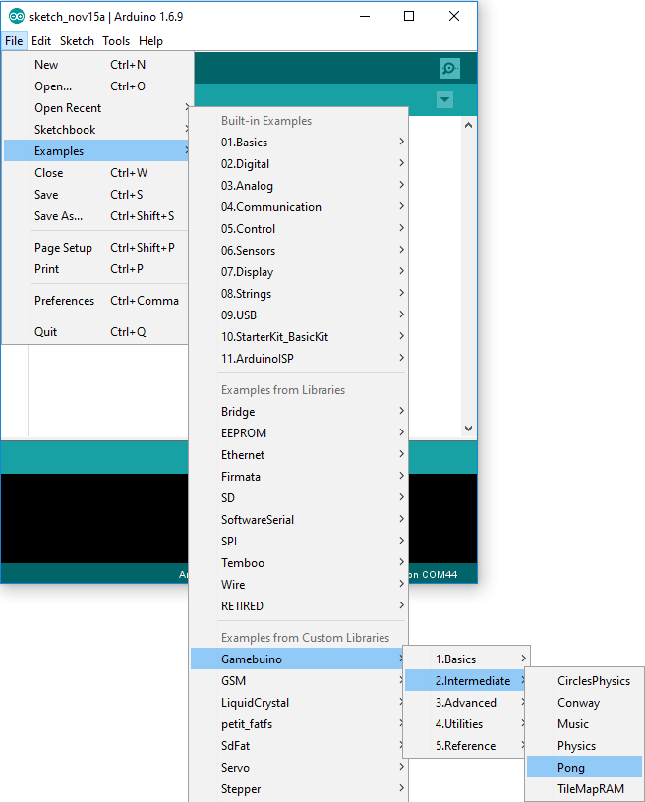Select Gamebuino 2.Intermediate submenu
645x802 pixels.
coord(466,681)
